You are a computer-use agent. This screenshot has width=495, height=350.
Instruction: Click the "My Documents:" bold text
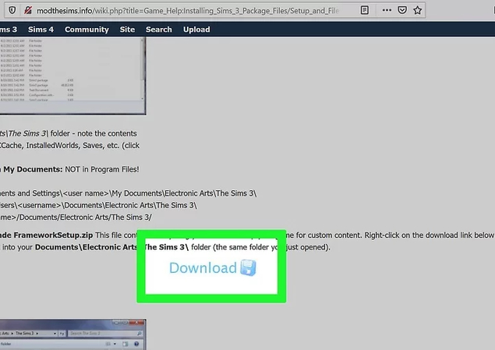pos(33,169)
